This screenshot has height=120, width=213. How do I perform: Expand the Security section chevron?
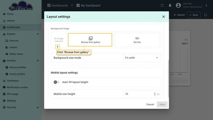coord(38,107)
